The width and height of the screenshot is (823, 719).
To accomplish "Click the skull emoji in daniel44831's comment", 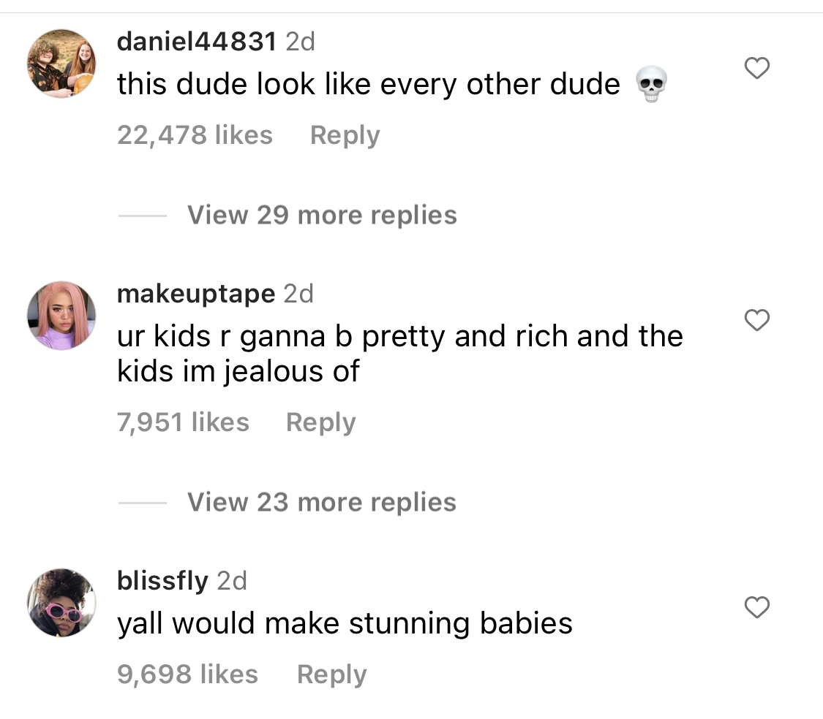I will [x=651, y=84].
